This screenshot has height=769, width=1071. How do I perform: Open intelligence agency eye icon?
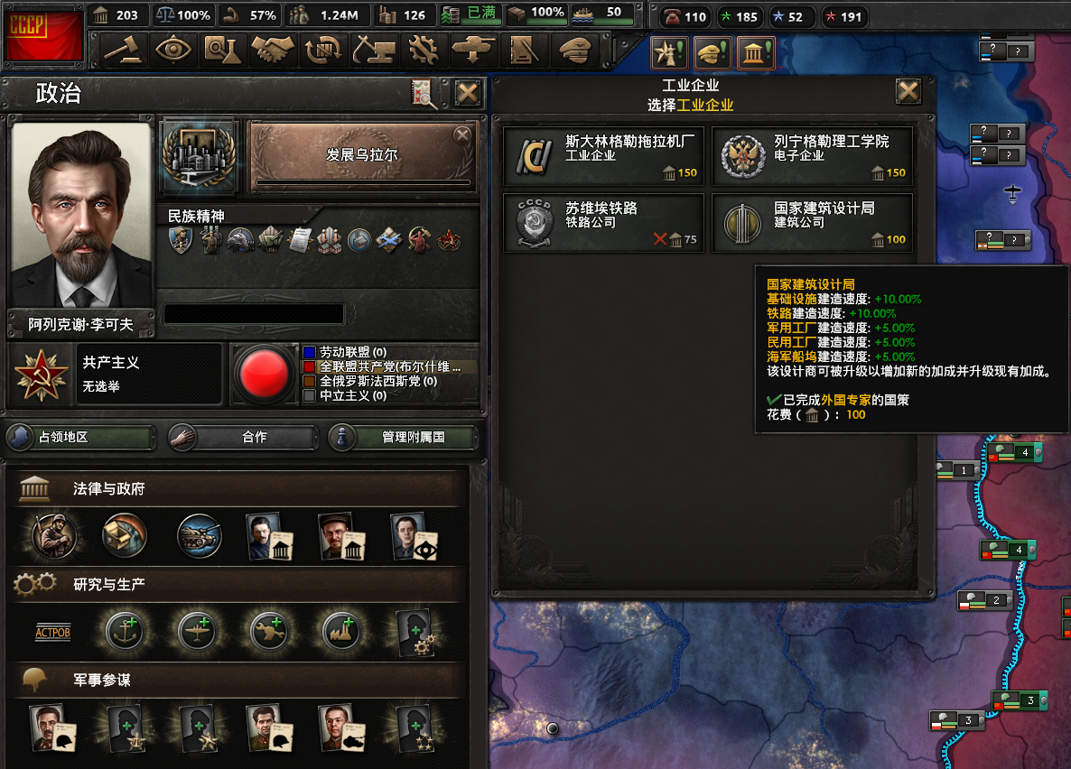coord(172,51)
